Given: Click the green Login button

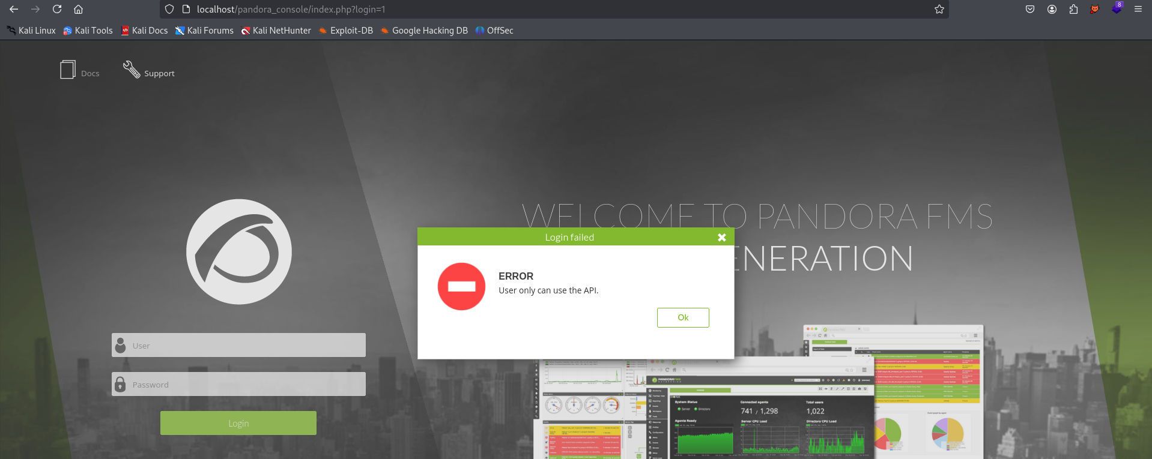Looking at the screenshot, I should point(238,423).
